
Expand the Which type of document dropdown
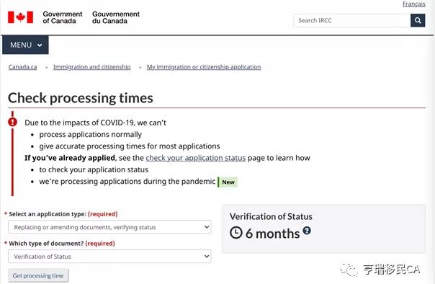coord(109,256)
